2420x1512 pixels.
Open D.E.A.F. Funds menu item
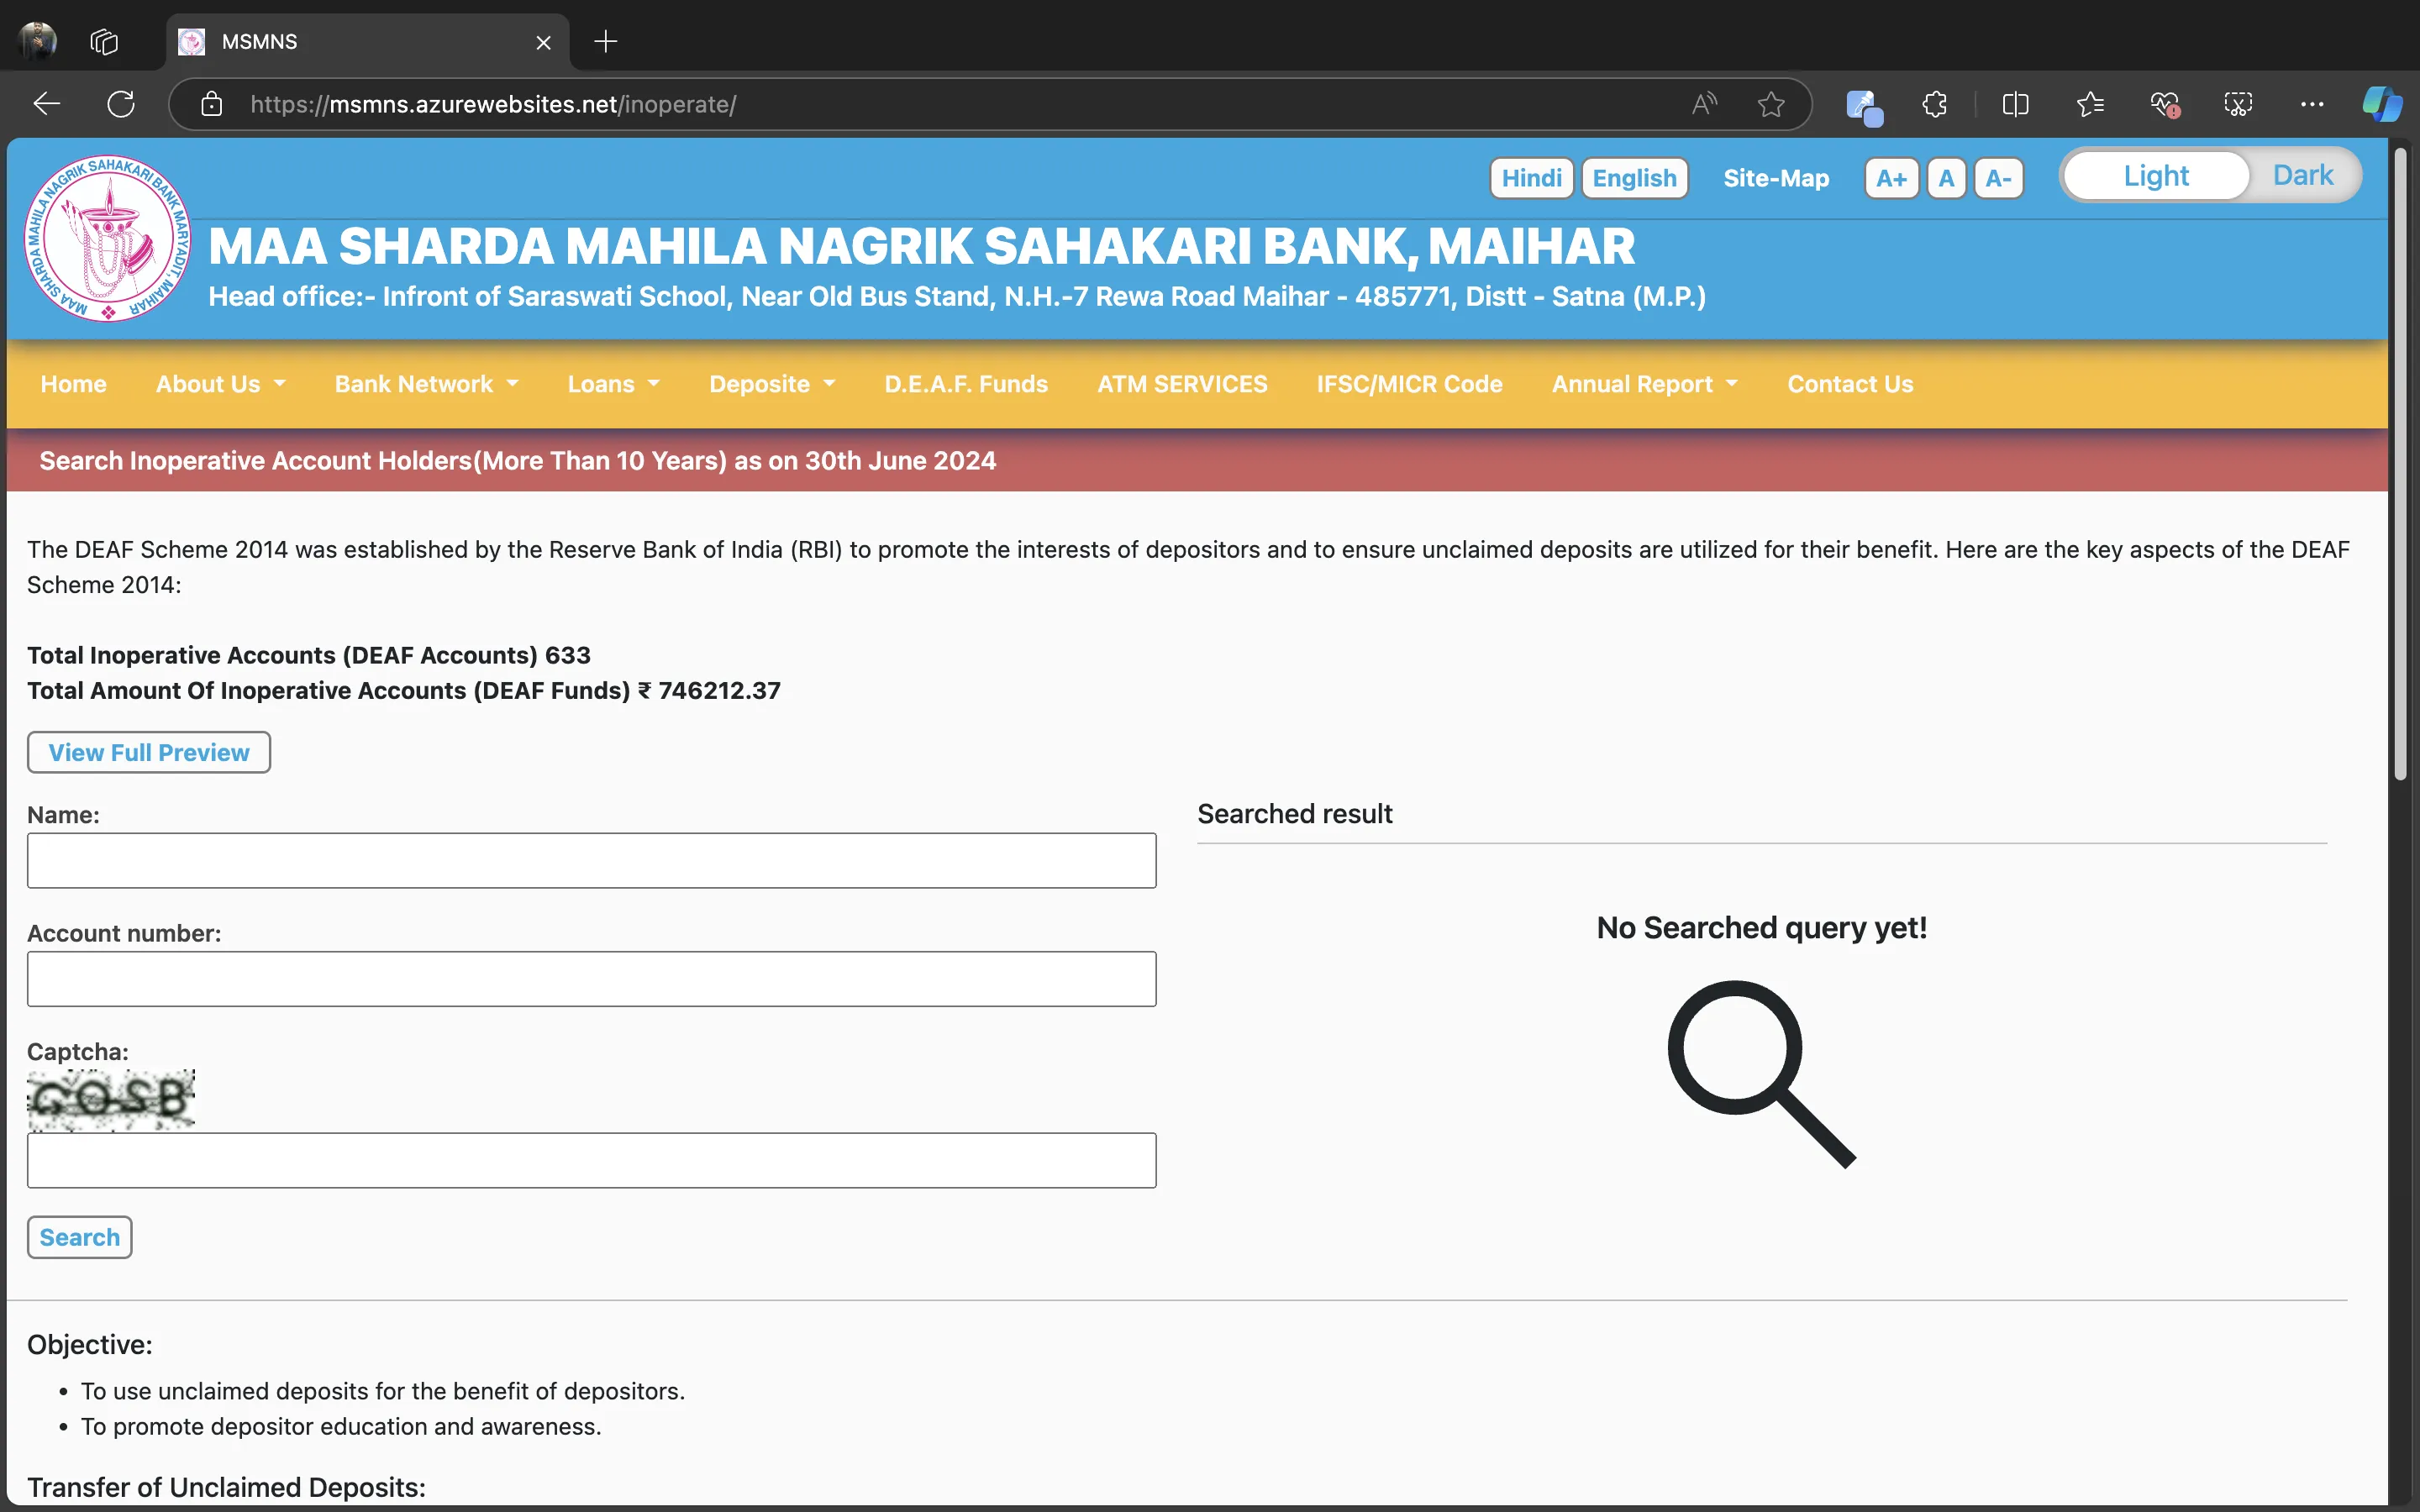(x=966, y=384)
